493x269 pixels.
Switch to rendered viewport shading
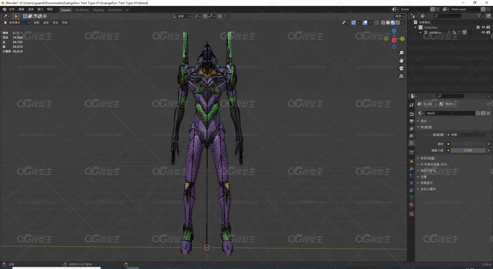point(398,23)
